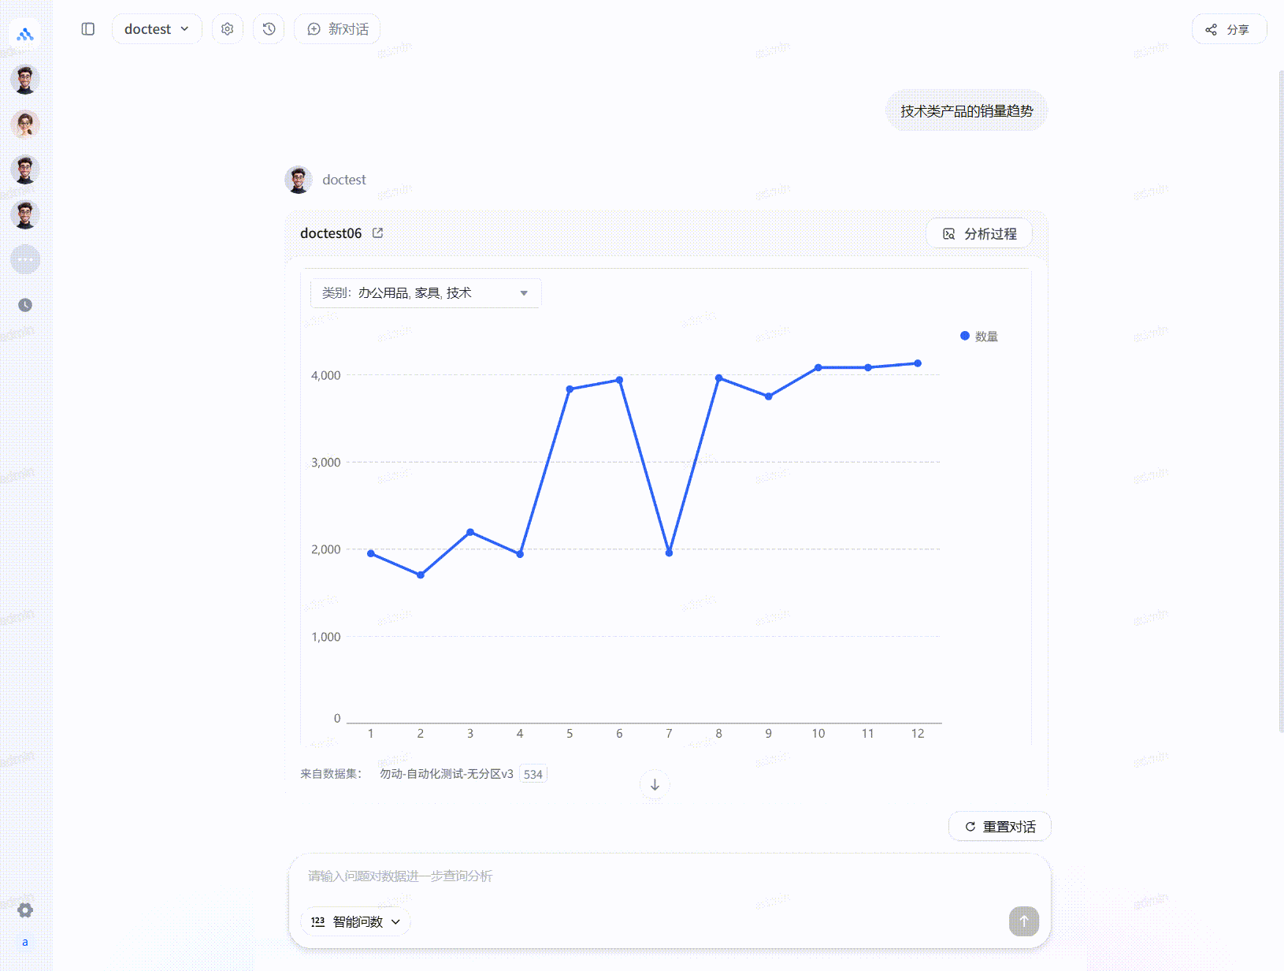Select the second agent avatar in sidebar
The image size is (1284, 971).
tap(25, 125)
